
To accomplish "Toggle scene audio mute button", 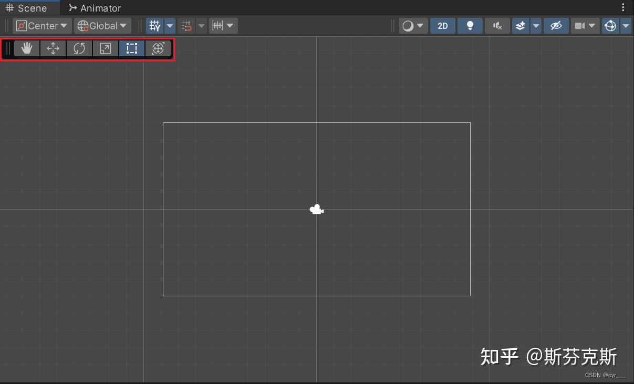I will (497, 26).
